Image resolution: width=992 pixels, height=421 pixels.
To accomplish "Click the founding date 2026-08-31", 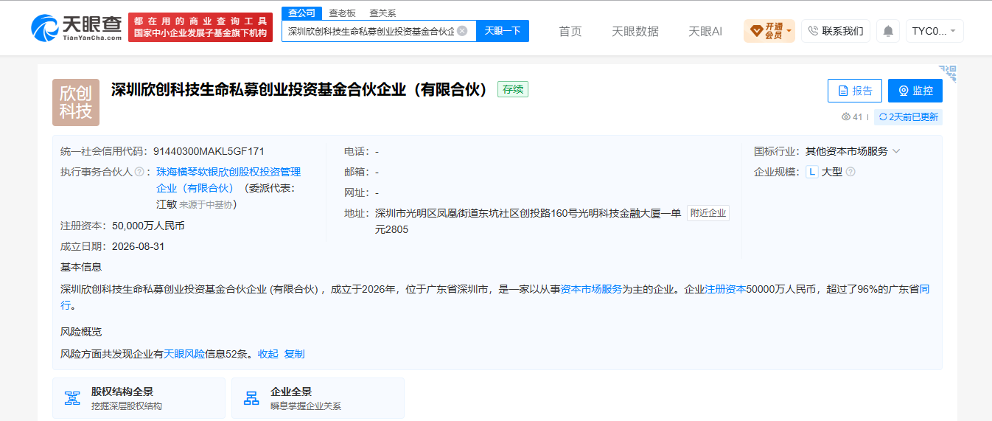I will point(138,246).
